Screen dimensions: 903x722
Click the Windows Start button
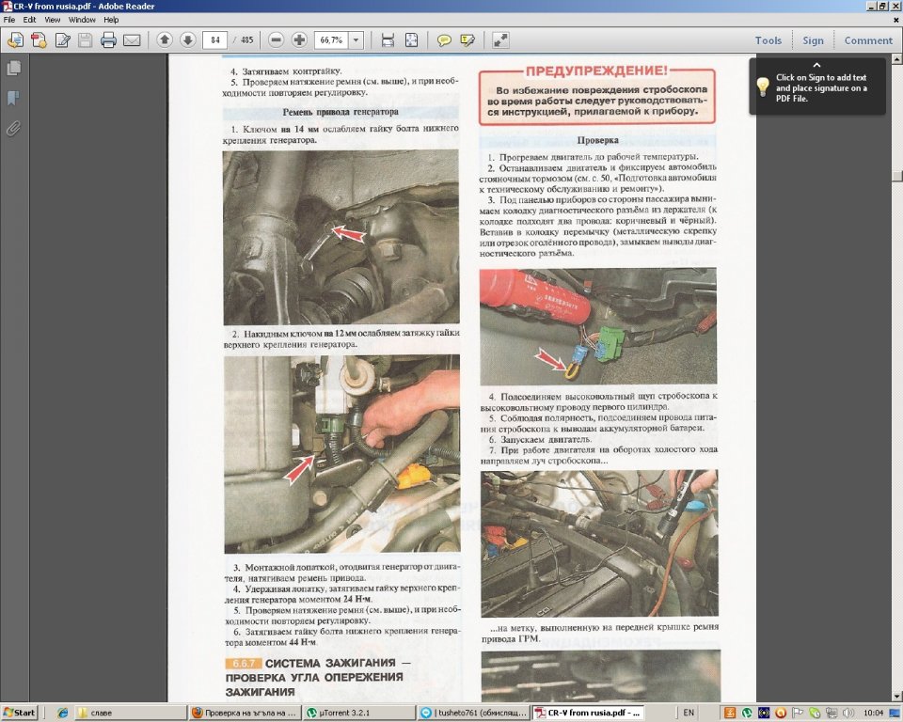pos(20,713)
